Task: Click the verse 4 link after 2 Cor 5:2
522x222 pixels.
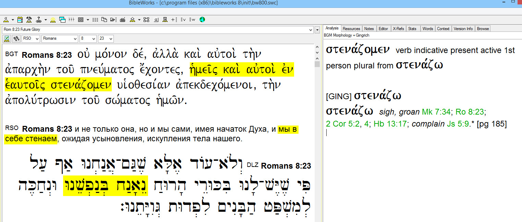Action: [x=366, y=124]
